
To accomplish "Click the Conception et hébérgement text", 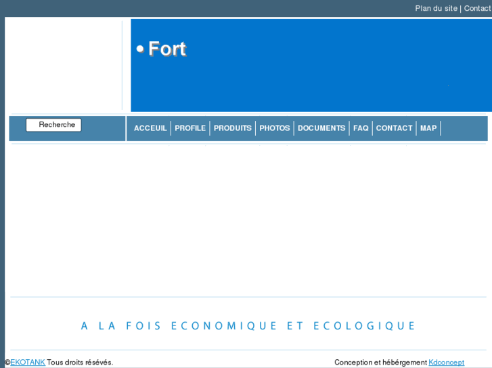I will tap(380, 363).
